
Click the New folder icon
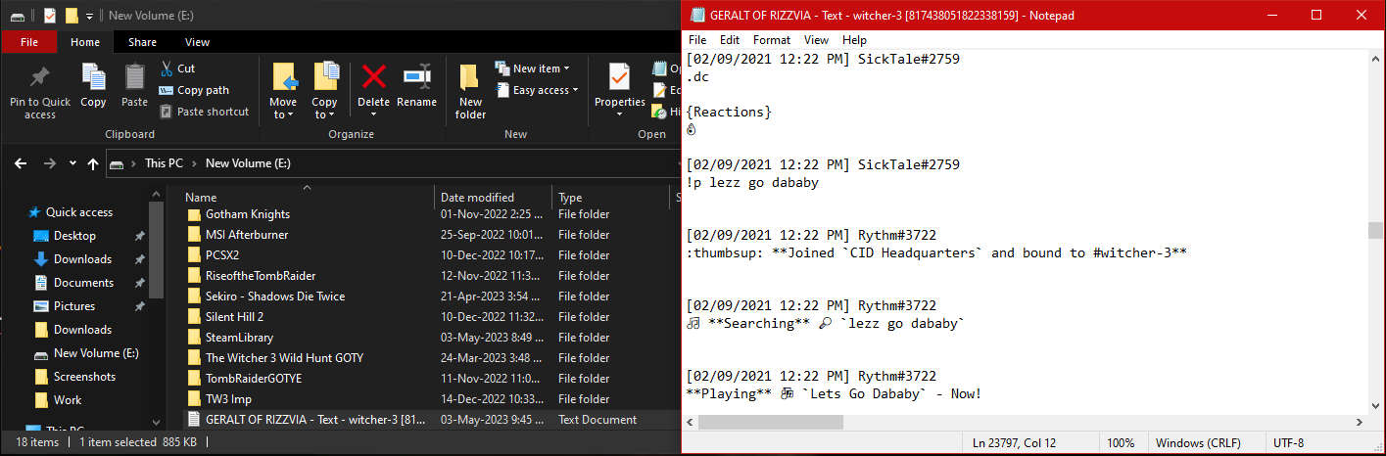[469, 78]
